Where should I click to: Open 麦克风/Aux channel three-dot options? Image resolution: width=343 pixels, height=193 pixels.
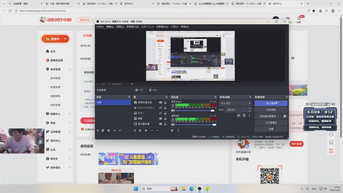point(173,106)
